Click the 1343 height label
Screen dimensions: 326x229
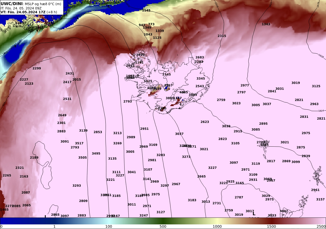click(266, 24)
